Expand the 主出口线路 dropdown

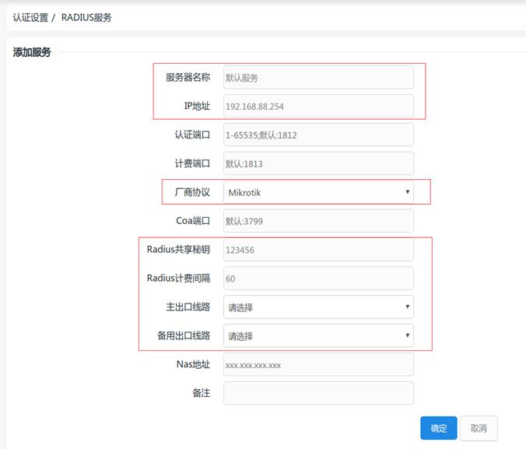coord(318,307)
